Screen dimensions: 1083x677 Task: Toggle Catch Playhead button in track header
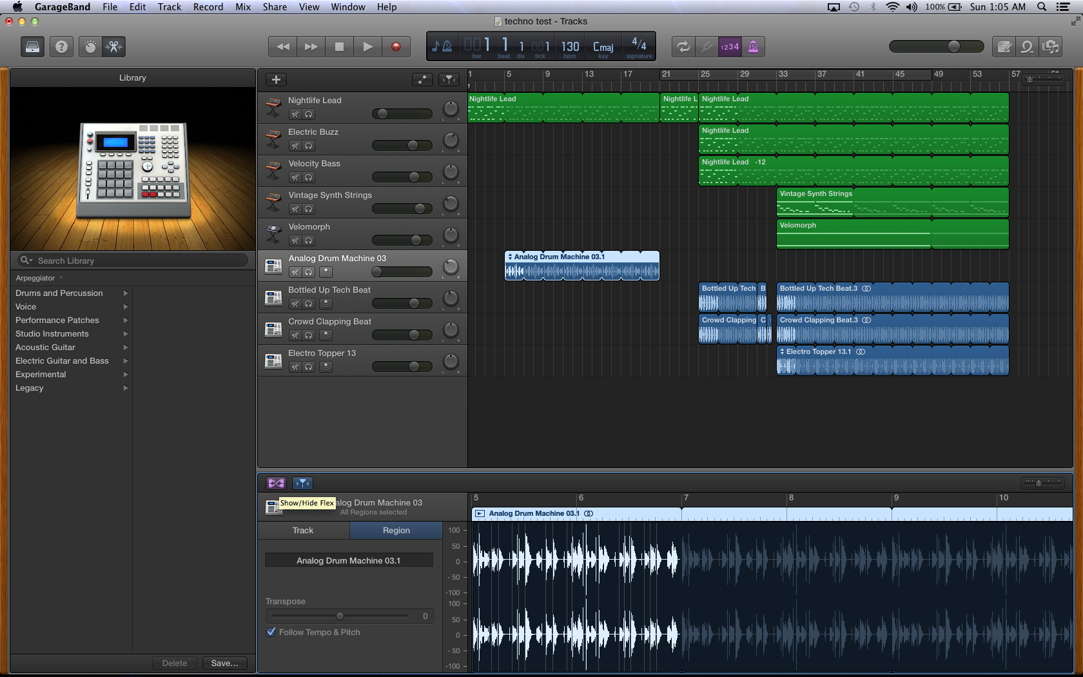[x=449, y=79]
